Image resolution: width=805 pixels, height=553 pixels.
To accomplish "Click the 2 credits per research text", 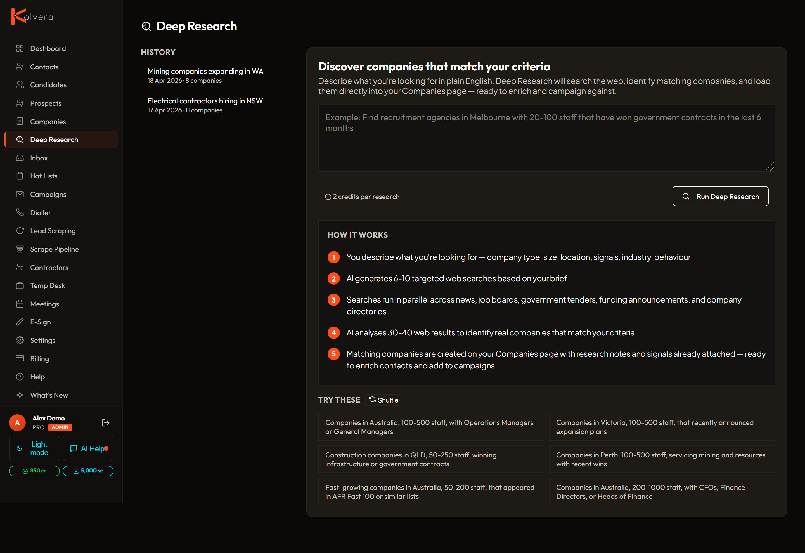I will 362,197.
